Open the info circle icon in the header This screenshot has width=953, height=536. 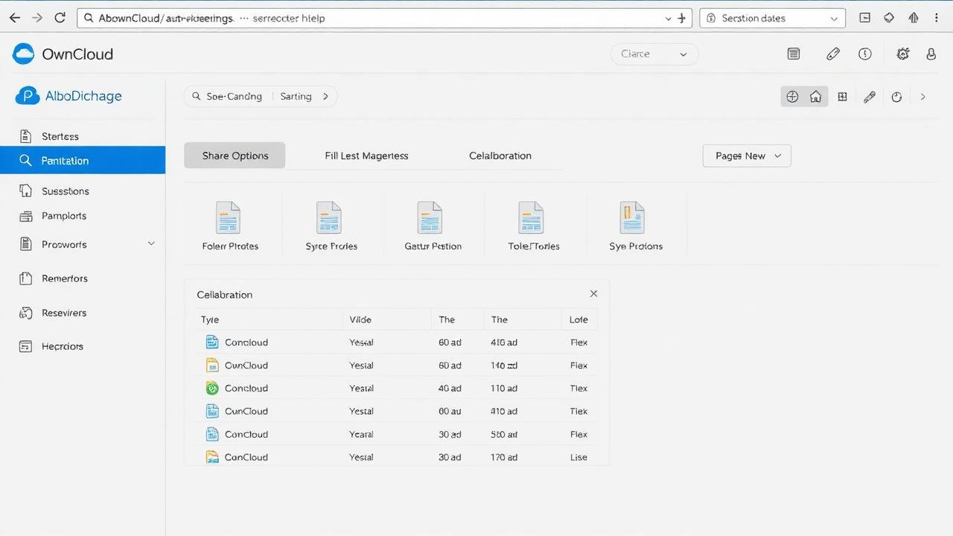coord(864,54)
